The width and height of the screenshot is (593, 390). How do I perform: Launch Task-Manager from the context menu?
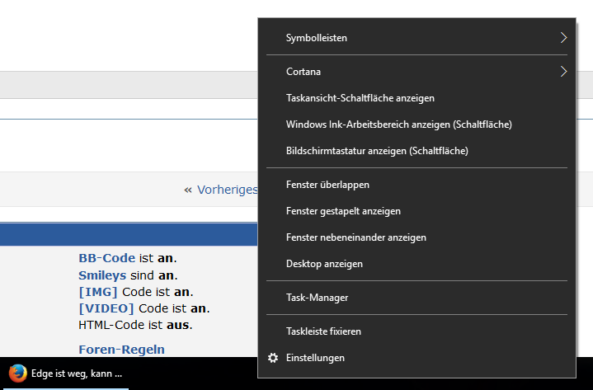coord(317,298)
